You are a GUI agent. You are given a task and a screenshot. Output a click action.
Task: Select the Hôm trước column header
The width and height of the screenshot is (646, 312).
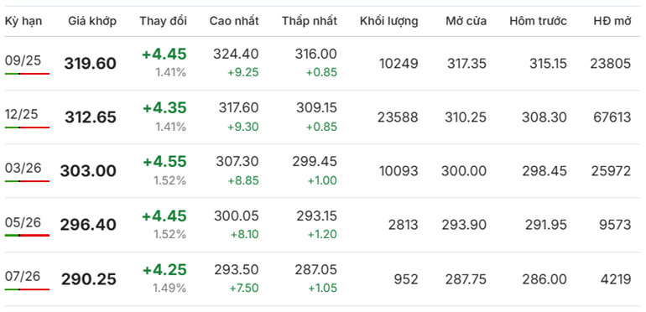(x=538, y=22)
